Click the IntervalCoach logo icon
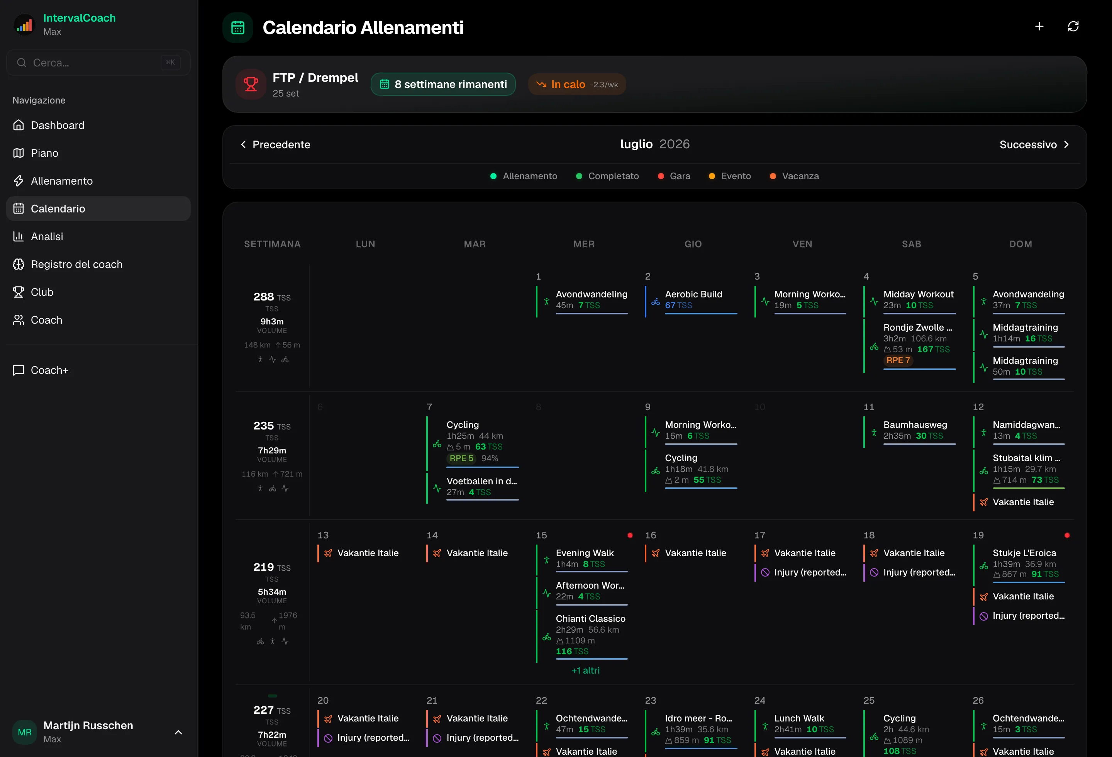The height and width of the screenshot is (757, 1112). [x=24, y=24]
